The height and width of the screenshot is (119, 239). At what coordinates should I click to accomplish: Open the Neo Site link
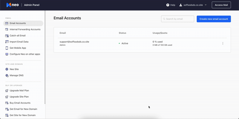tap(14, 69)
